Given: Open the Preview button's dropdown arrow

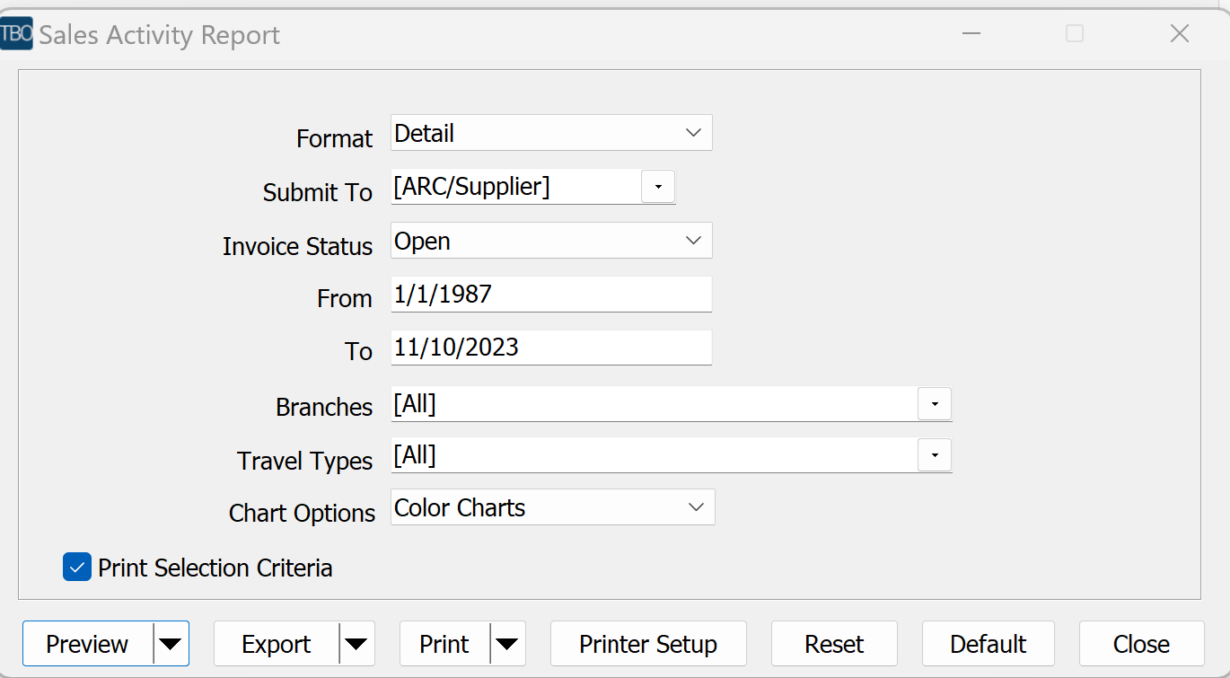Looking at the screenshot, I should point(171,644).
